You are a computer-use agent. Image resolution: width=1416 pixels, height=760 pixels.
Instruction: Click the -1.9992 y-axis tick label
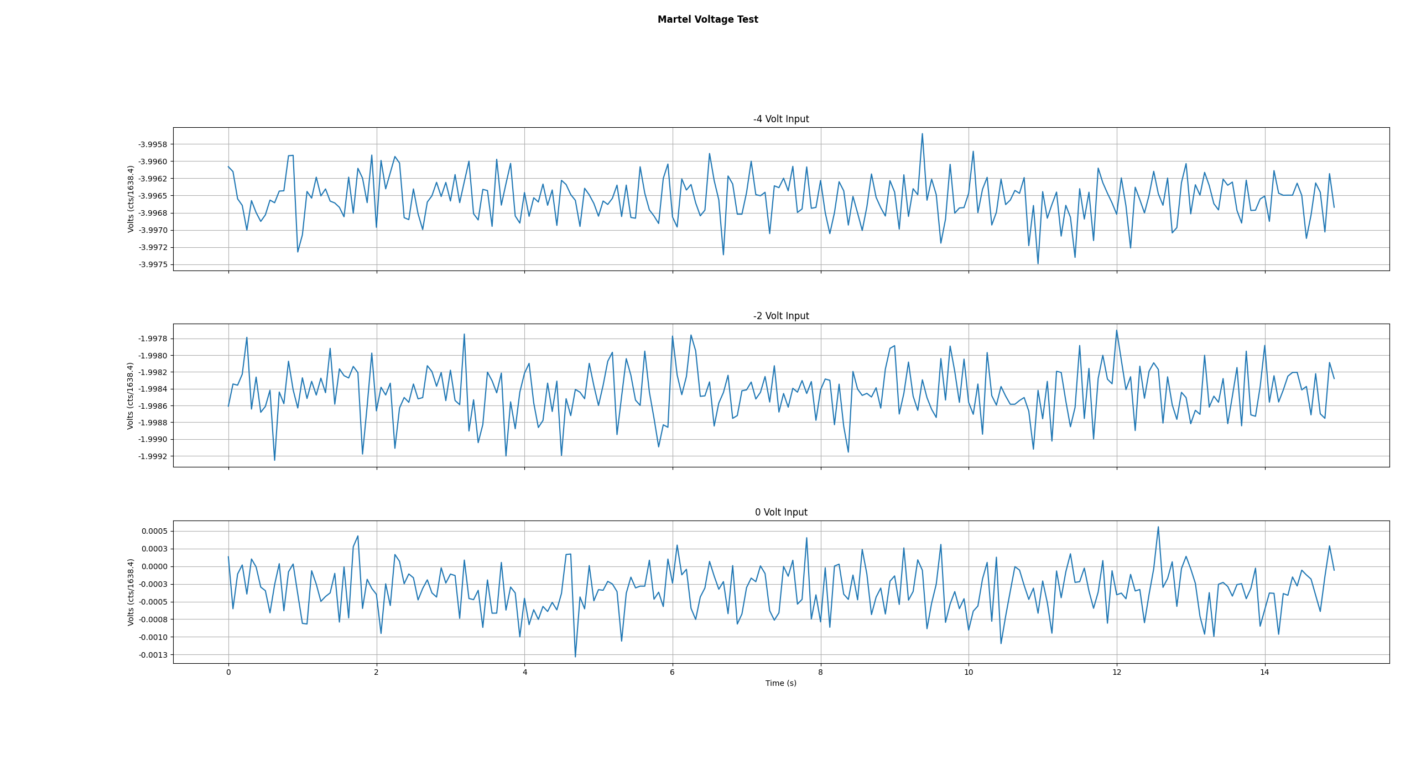(153, 456)
